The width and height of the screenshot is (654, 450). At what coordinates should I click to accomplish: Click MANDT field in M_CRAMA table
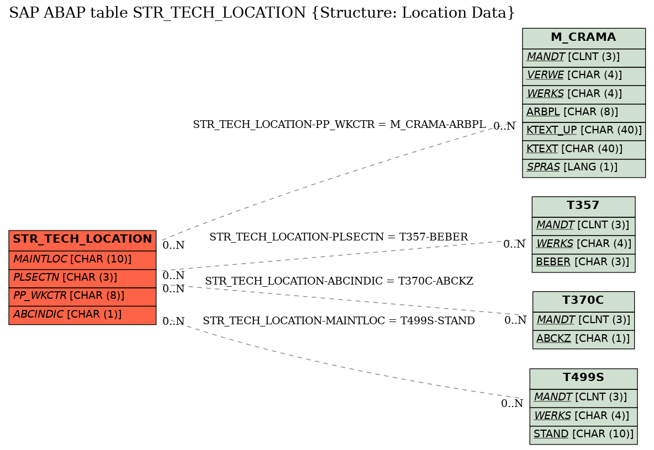tap(583, 57)
